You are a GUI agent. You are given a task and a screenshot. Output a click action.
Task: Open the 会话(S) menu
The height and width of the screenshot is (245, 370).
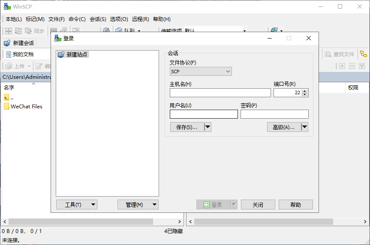pyautogui.click(x=98, y=19)
